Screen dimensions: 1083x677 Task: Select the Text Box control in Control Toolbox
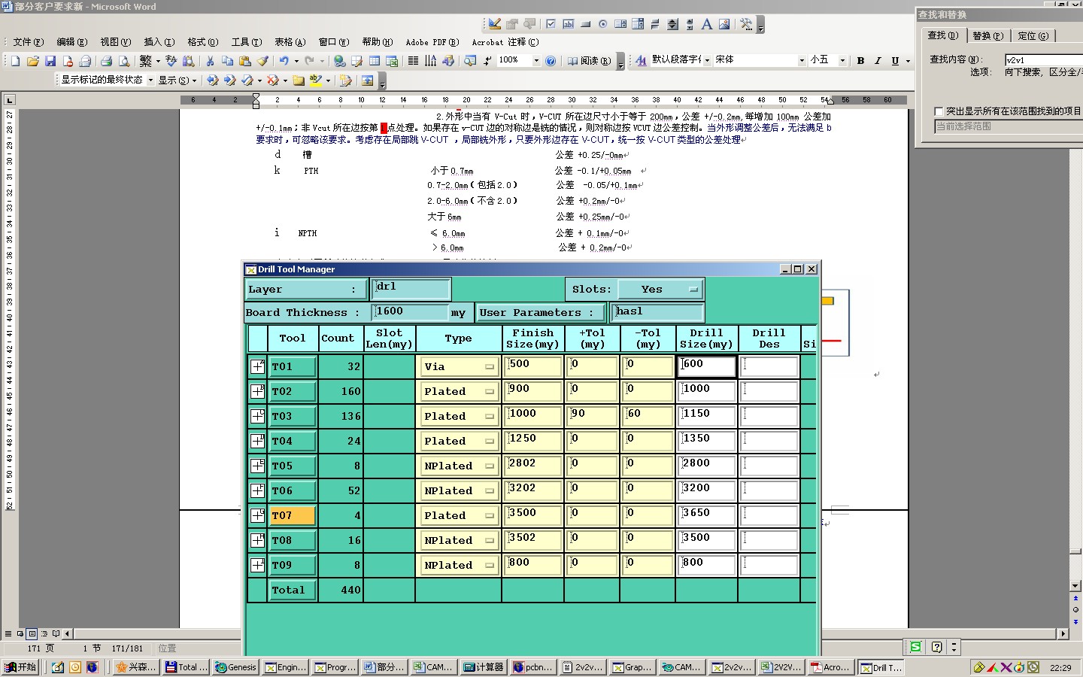[x=568, y=24]
